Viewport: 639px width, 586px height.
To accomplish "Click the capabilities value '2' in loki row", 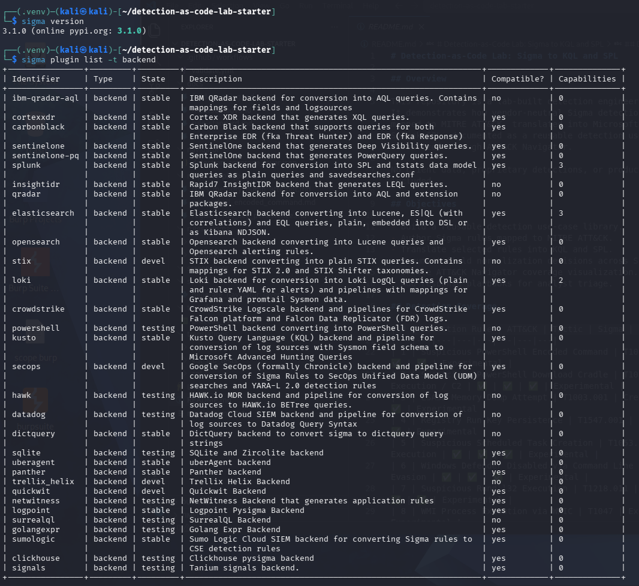I will pos(560,280).
